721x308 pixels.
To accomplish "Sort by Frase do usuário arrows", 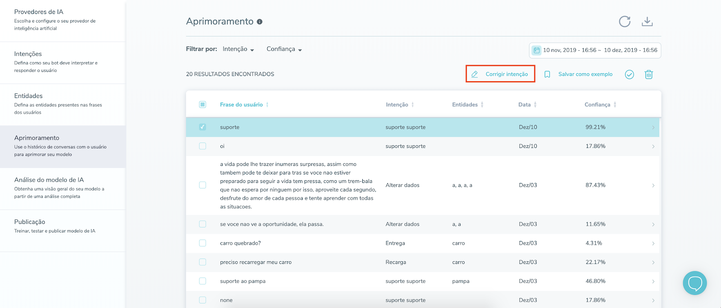I will 267,105.
